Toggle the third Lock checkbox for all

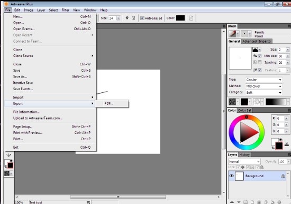pos(257,167)
